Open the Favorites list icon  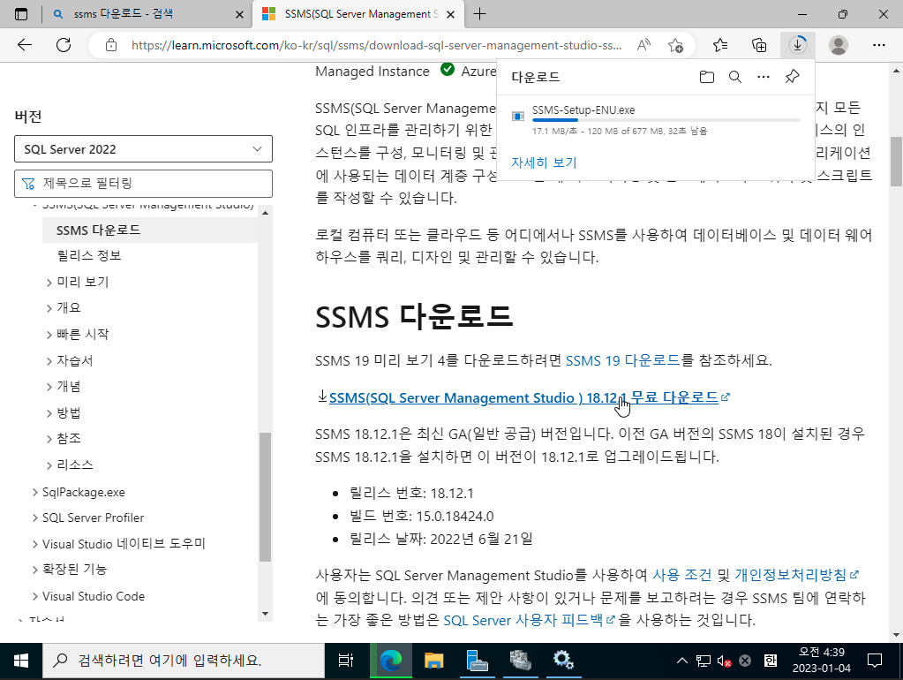tap(720, 45)
